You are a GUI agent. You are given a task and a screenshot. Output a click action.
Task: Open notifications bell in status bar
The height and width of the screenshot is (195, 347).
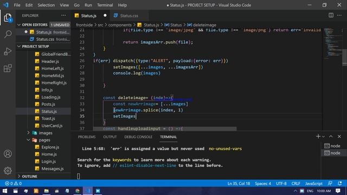pyautogui.click(x=340, y=183)
